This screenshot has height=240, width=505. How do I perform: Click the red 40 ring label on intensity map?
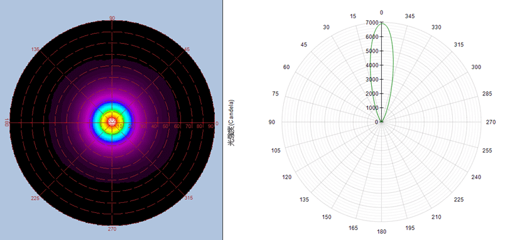[x=154, y=126]
